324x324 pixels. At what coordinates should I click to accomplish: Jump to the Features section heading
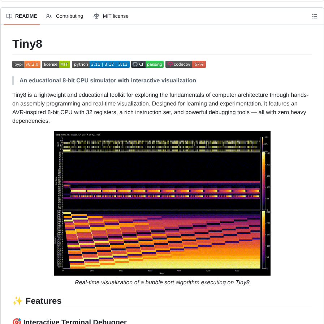(x=43, y=301)
